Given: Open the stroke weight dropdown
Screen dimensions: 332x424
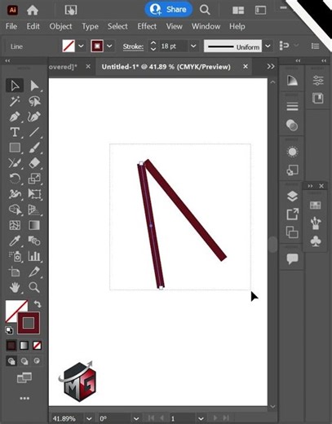Looking at the screenshot, I should (193, 46).
